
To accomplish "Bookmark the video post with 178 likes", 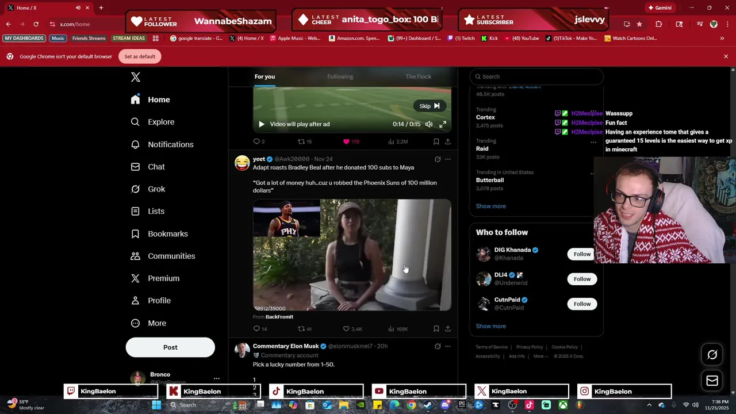I will (x=436, y=141).
